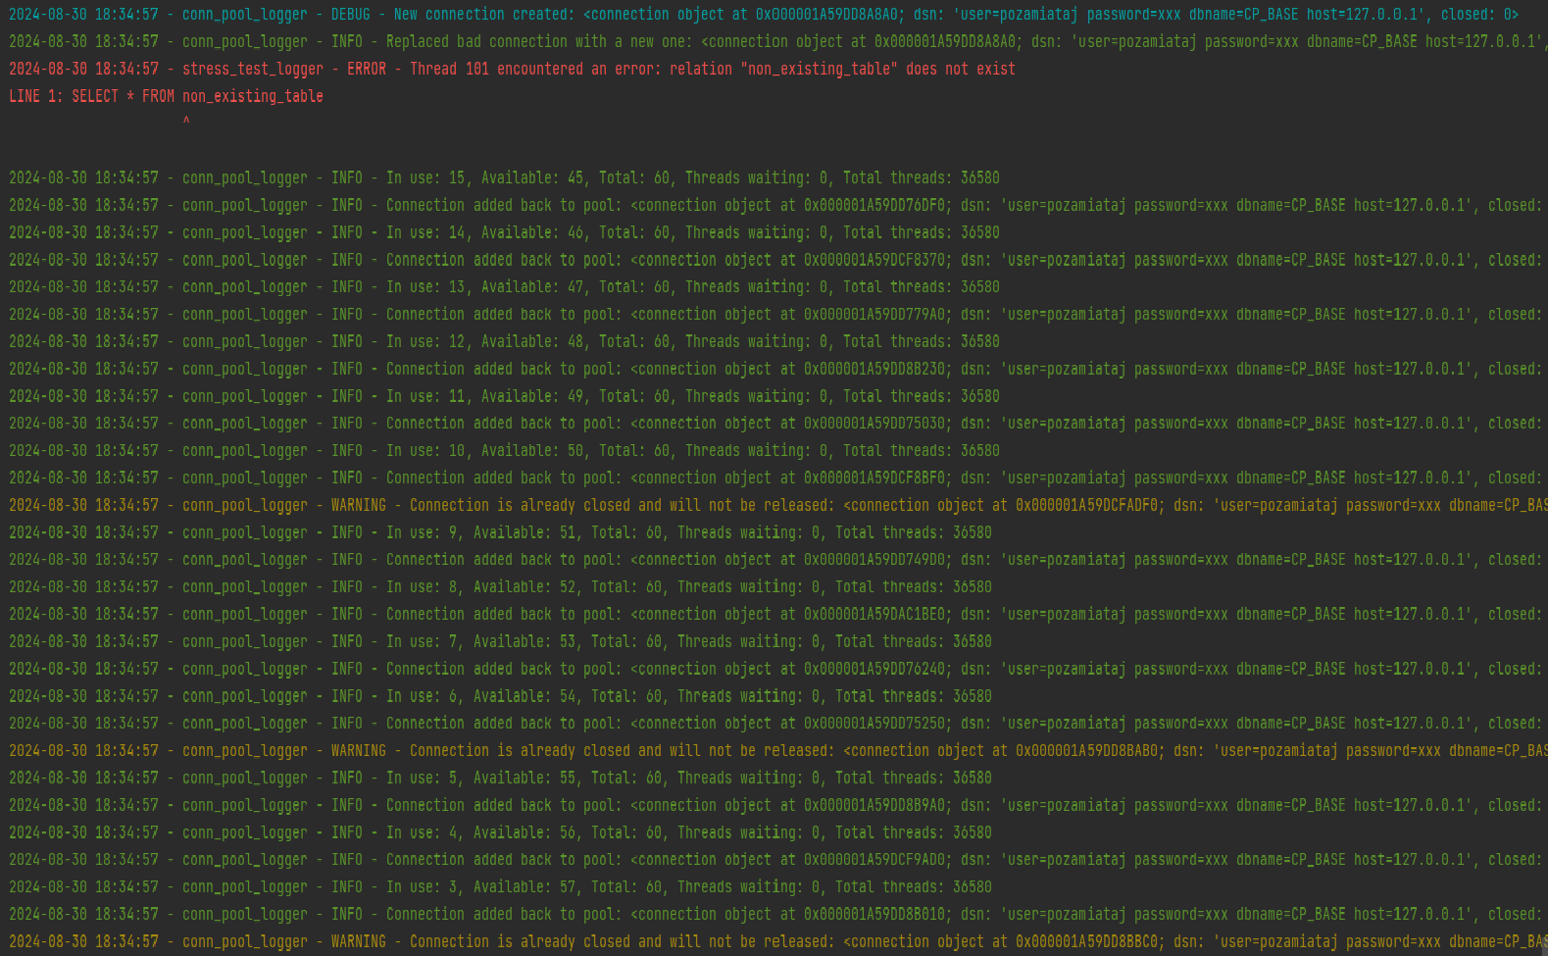Click the log line "In use: 12, Available: 48"
Image resolution: width=1548 pixels, height=956 pixels.
point(504,342)
